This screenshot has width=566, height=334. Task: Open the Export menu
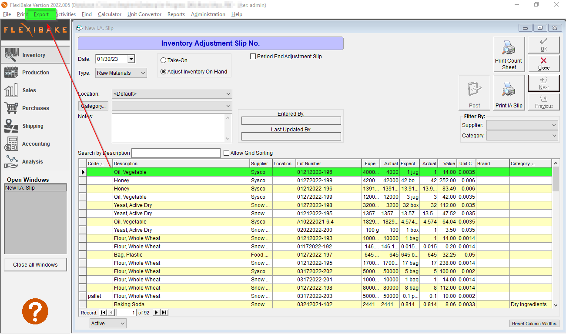pyautogui.click(x=41, y=14)
